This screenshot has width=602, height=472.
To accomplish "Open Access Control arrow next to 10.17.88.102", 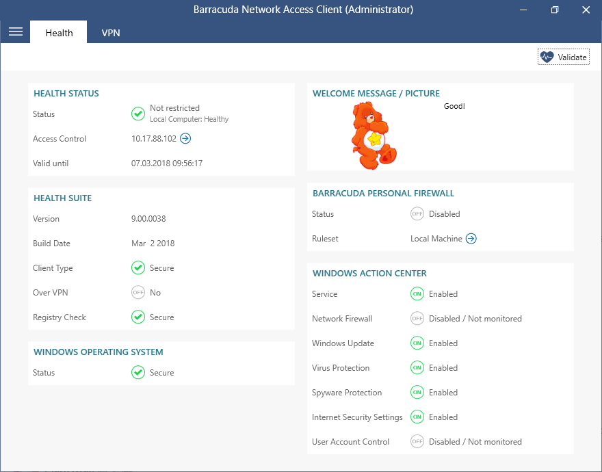I will point(185,138).
